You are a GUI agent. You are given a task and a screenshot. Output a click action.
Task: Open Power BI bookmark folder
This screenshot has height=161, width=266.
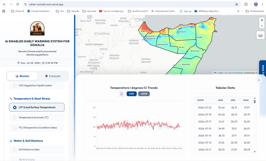17,11
